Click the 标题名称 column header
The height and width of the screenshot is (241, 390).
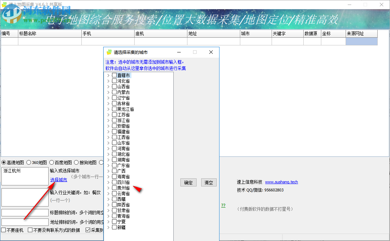click(49, 33)
